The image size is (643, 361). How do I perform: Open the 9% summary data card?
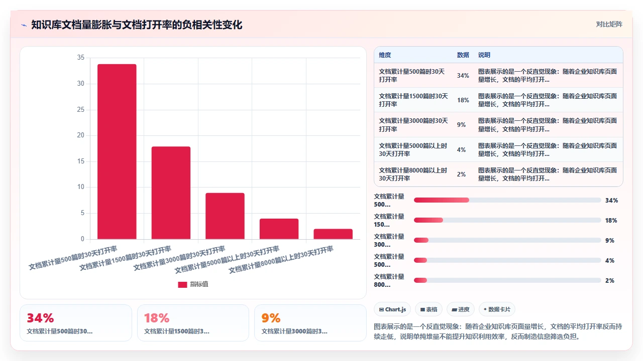310,323
